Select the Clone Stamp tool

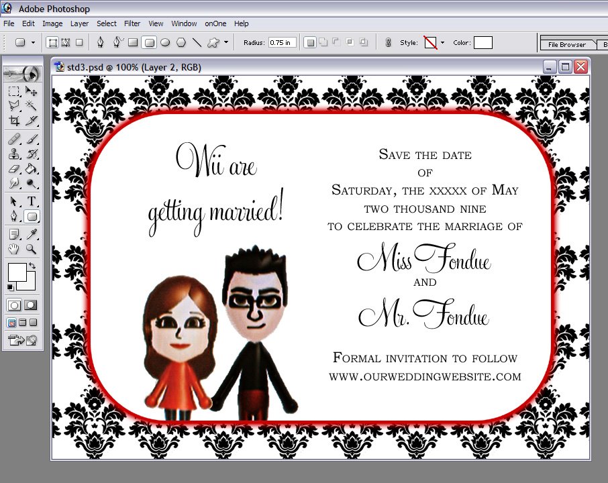pos(14,154)
